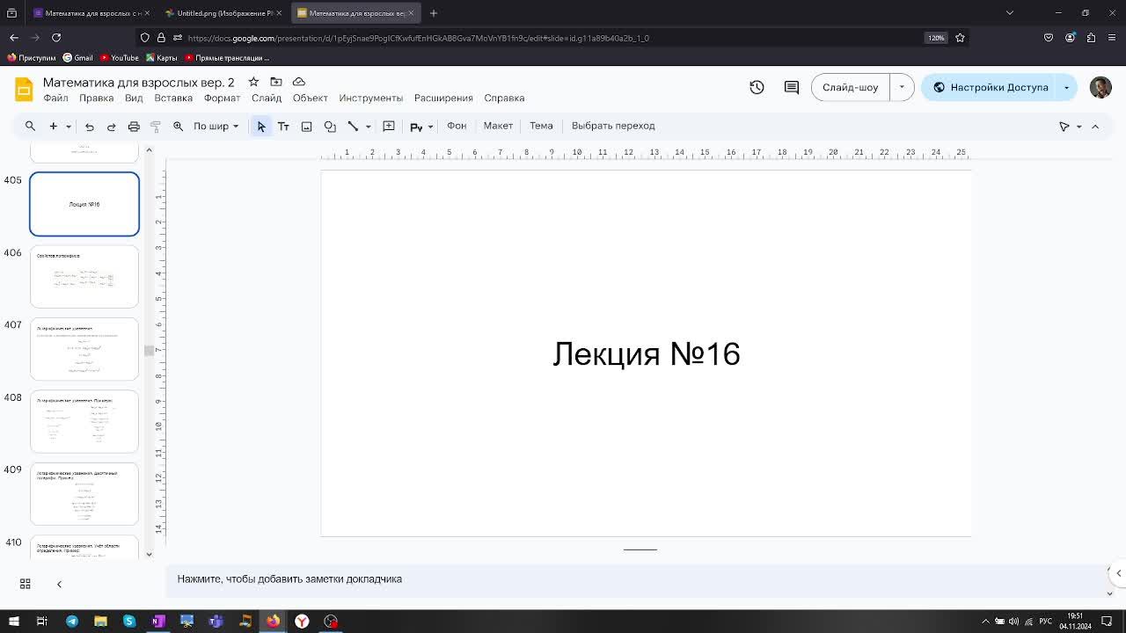1126x633 pixels.
Task: Star the presentation
Action: tap(253, 82)
